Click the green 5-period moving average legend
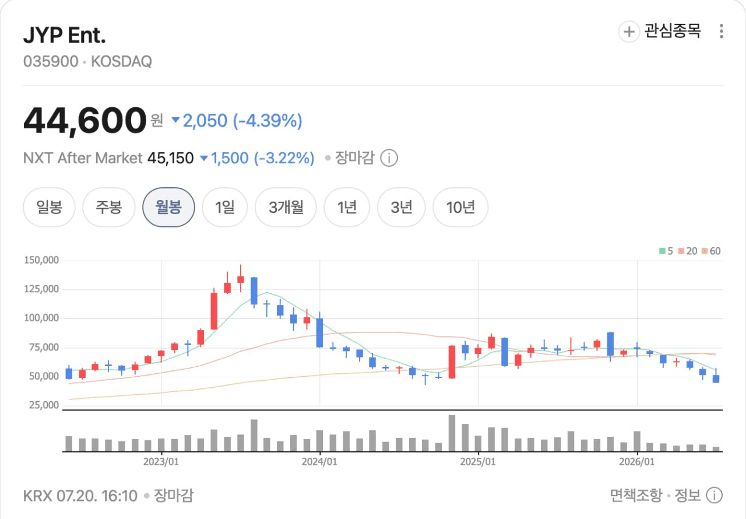 pyautogui.click(x=666, y=251)
